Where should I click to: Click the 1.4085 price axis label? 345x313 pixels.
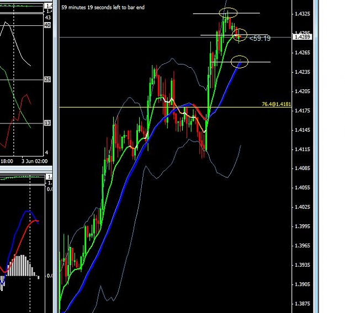(302, 168)
